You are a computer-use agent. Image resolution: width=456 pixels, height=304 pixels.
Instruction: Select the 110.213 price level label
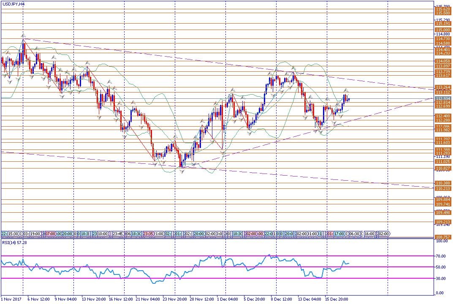[443, 189]
